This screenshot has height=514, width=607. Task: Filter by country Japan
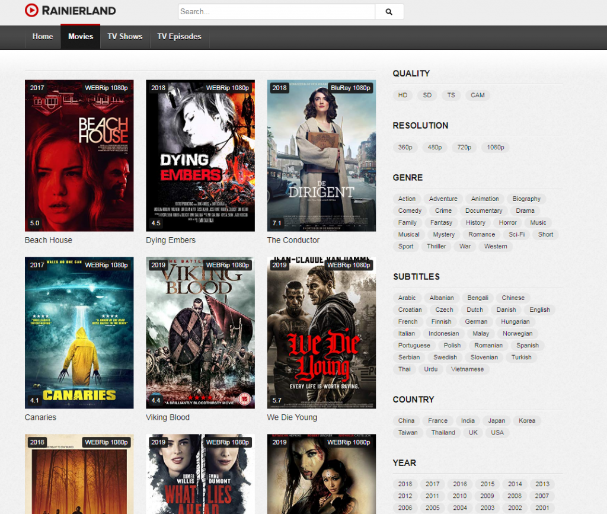click(496, 421)
